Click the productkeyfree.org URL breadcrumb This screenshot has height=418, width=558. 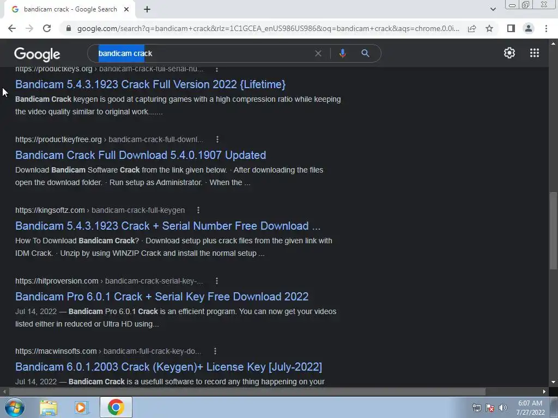tap(109, 139)
